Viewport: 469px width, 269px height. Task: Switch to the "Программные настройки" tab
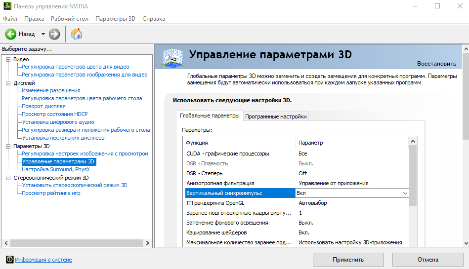tap(276, 116)
